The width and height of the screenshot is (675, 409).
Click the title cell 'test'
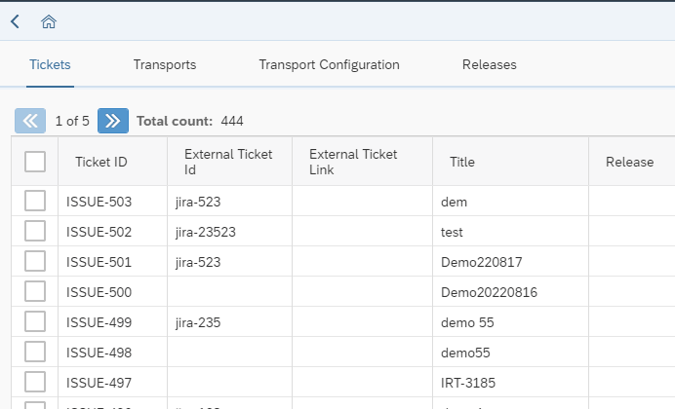pyautogui.click(x=452, y=232)
